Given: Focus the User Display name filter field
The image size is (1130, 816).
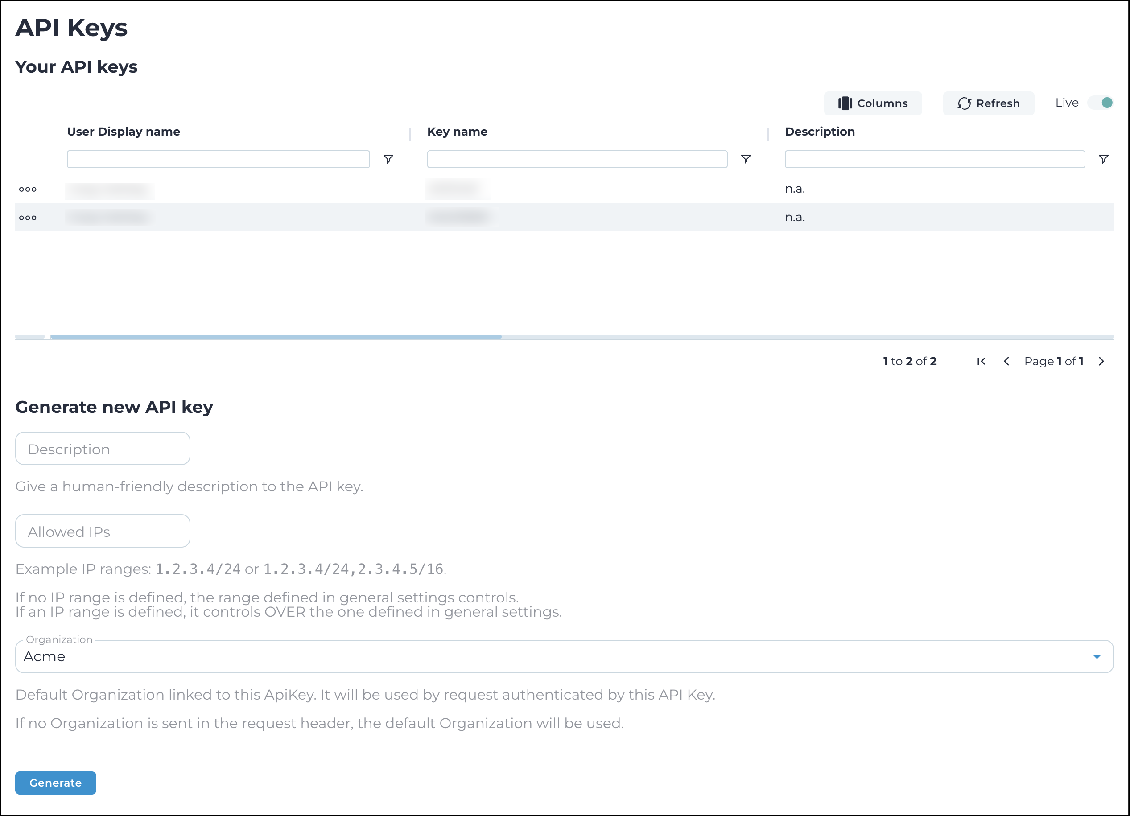Looking at the screenshot, I should click(x=218, y=159).
